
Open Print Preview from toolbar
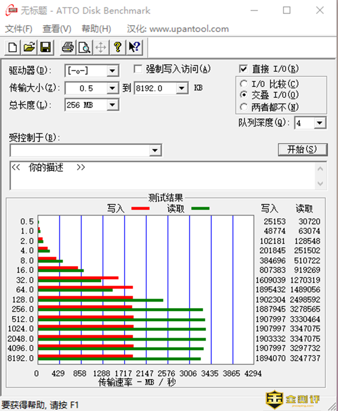[x=84, y=47]
